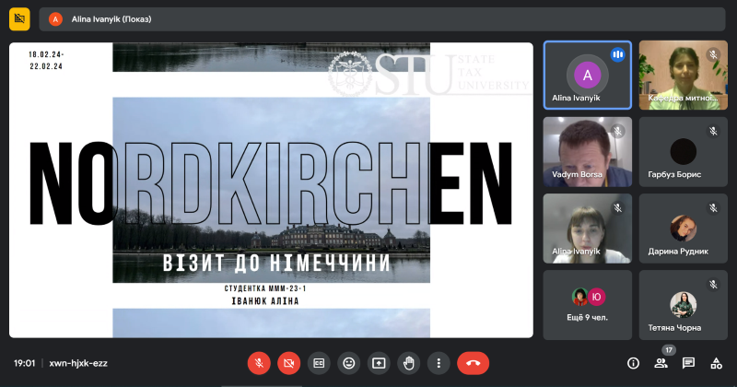737x387 pixels.
Task: Select Vadym Borsa video tile
Action: pyautogui.click(x=588, y=152)
